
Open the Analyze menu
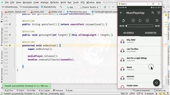point(44,2)
